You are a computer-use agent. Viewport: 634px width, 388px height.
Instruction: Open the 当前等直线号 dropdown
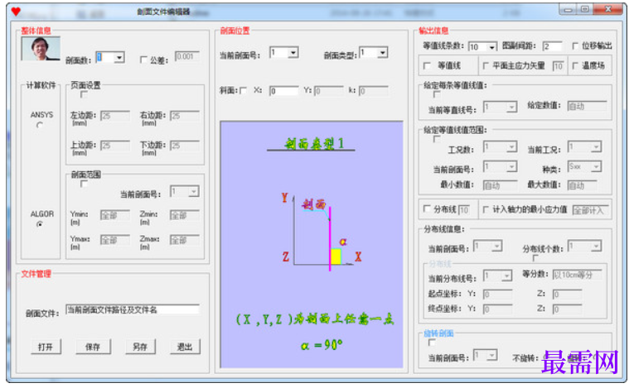click(x=512, y=107)
